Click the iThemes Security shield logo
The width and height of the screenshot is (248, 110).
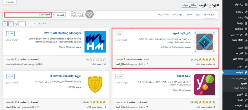click(95, 85)
